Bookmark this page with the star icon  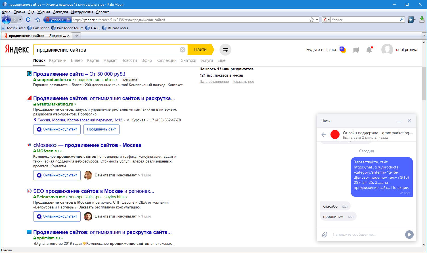click(x=312, y=20)
